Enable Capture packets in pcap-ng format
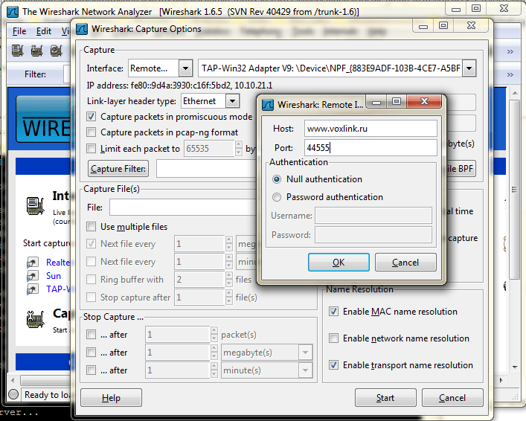 pyautogui.click(x=91, y=132)
